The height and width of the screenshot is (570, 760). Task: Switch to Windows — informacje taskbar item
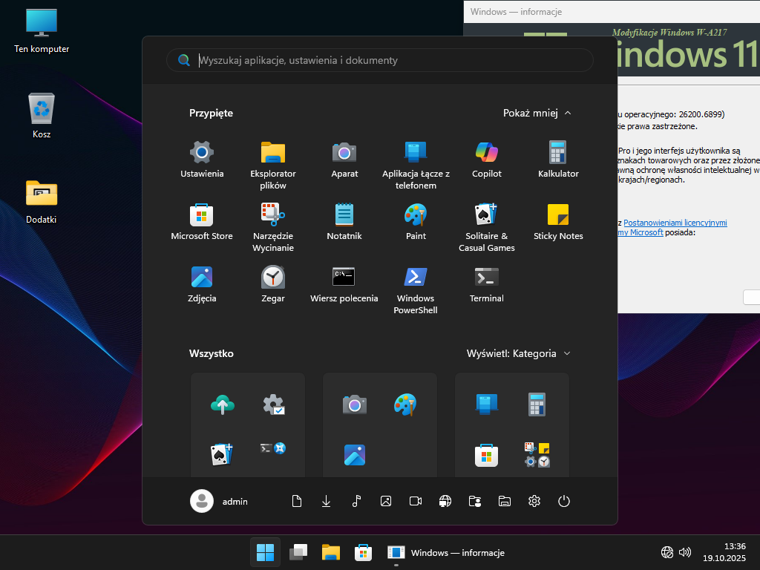[x=447, y=553]
